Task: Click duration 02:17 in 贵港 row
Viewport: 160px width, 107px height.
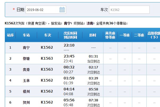Action: [93, 67]
